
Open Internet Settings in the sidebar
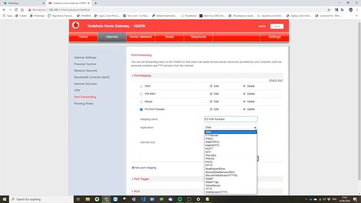click(85, 58)
